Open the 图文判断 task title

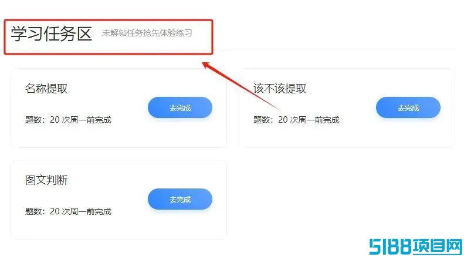coord(46,180)
